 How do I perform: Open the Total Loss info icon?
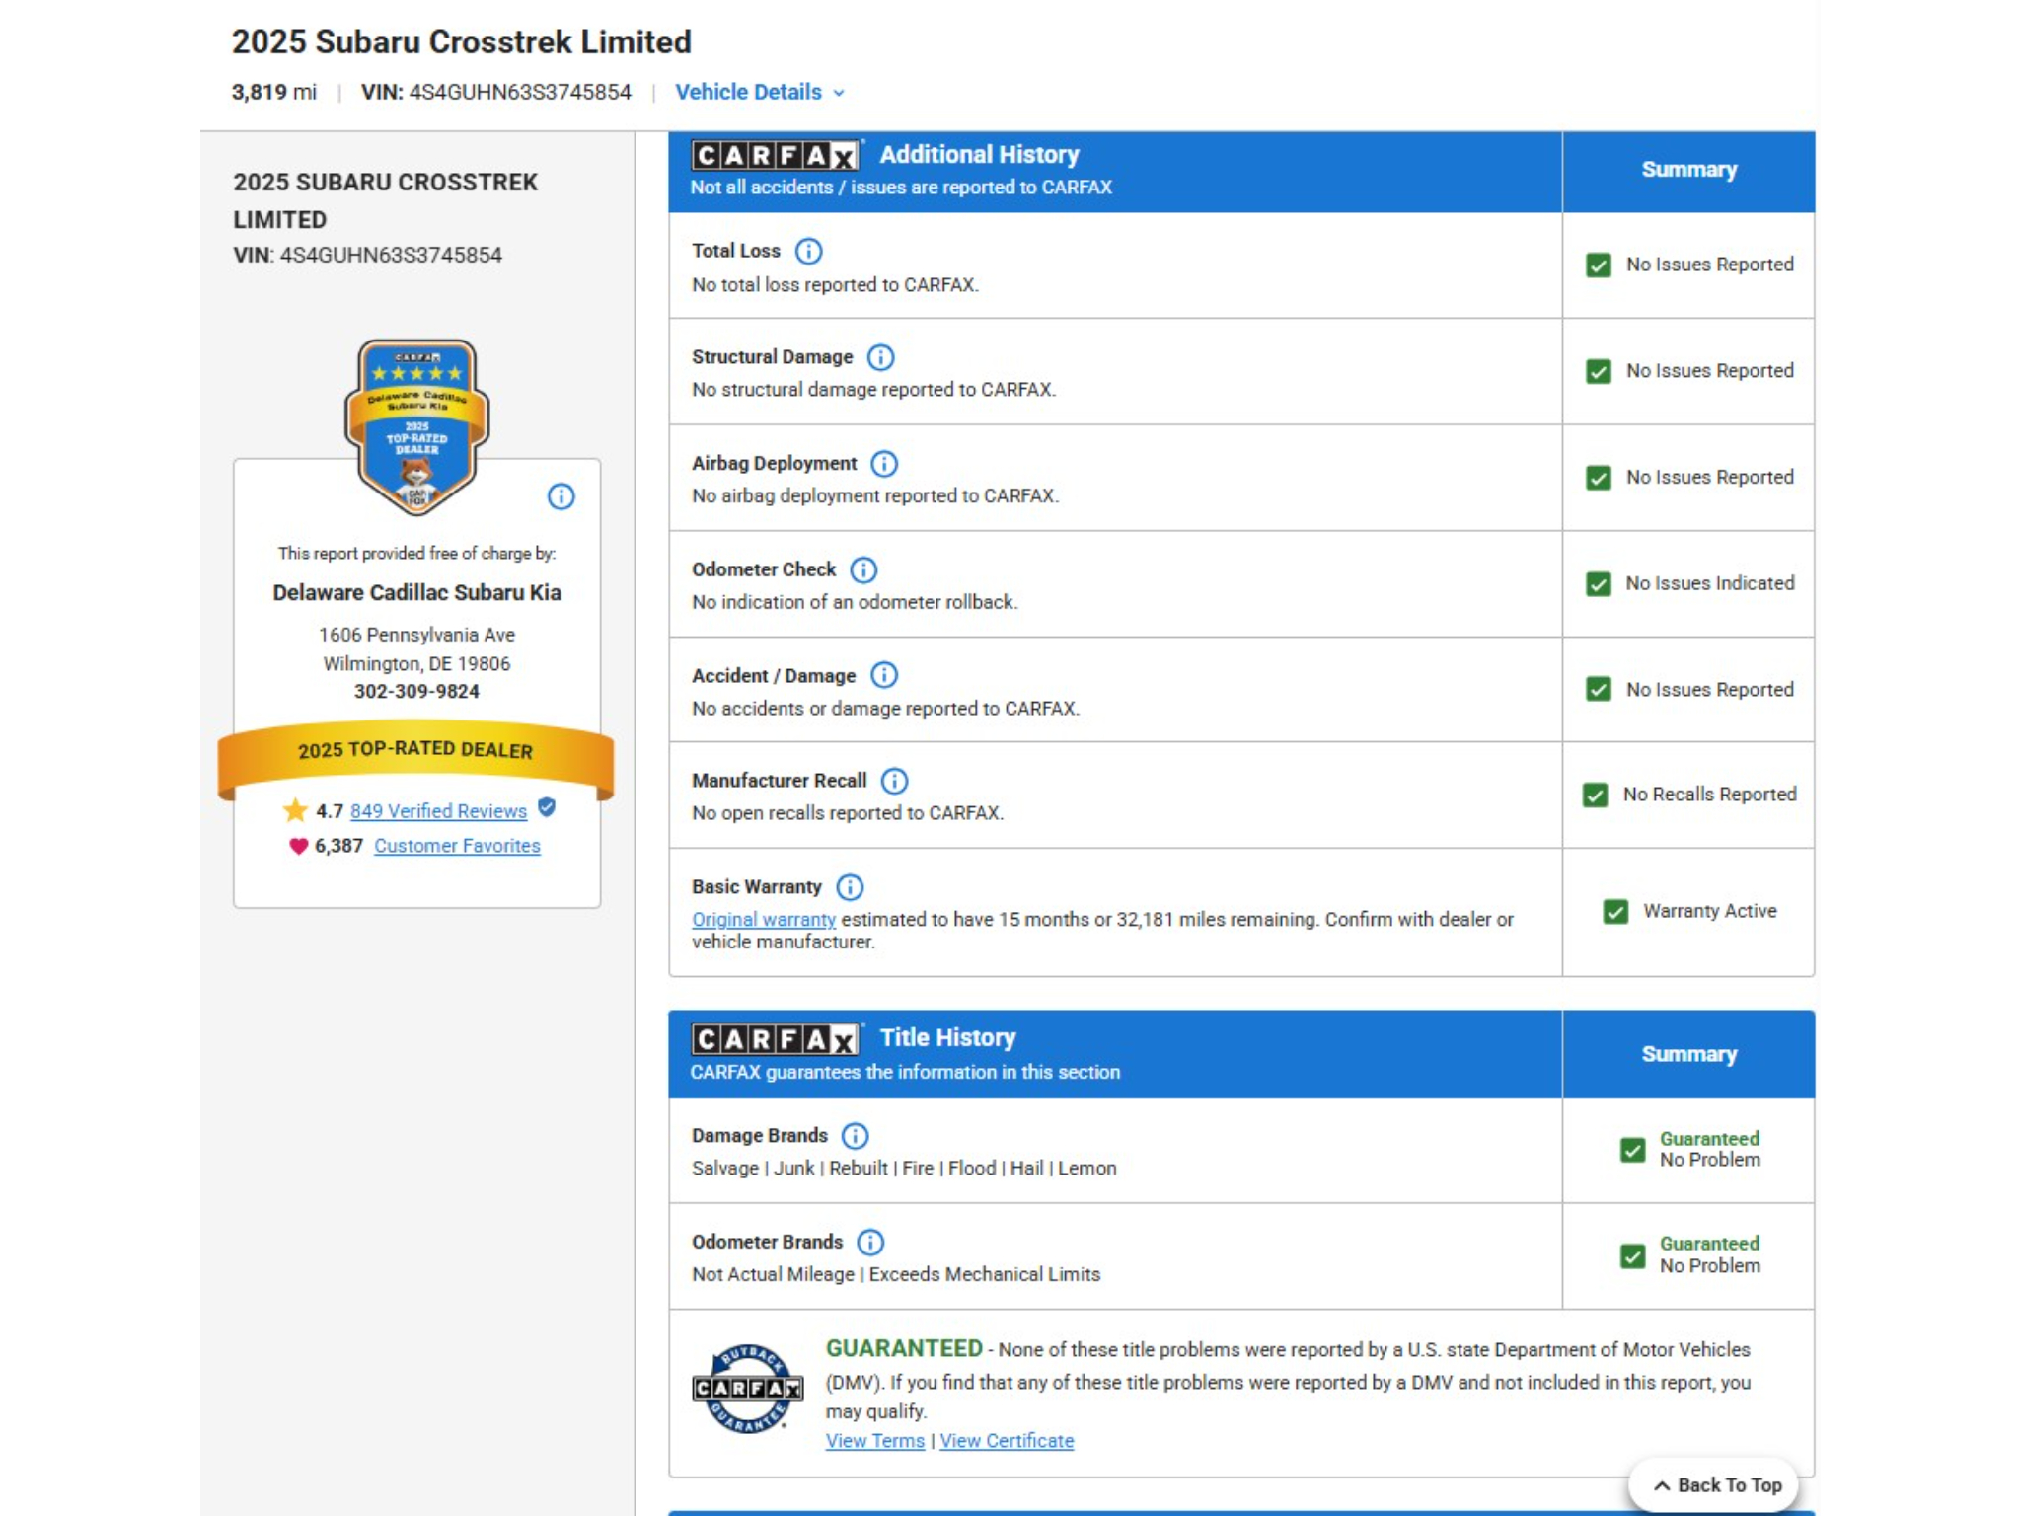(x=808, y=251)
